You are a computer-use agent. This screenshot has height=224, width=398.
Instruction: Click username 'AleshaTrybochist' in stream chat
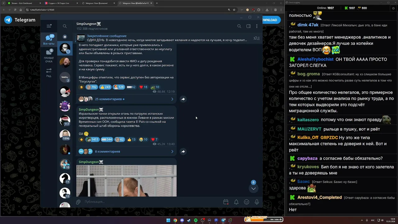pos(315,59)
